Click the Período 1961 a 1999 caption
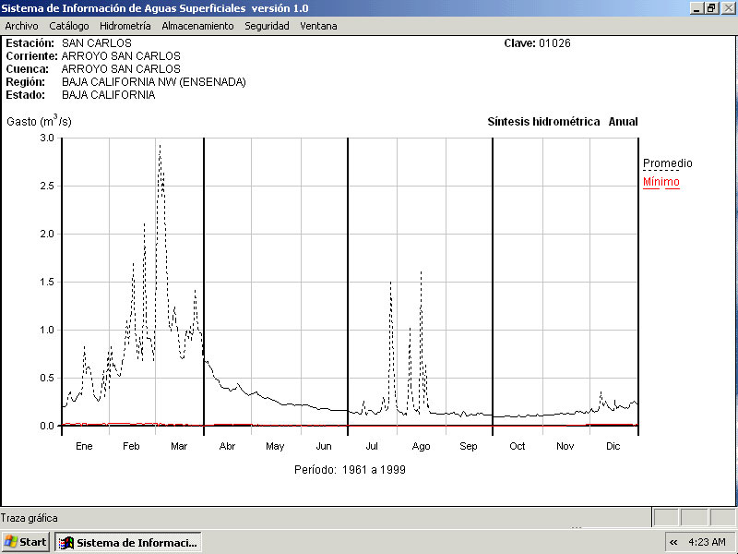 [x=350, y=469]
